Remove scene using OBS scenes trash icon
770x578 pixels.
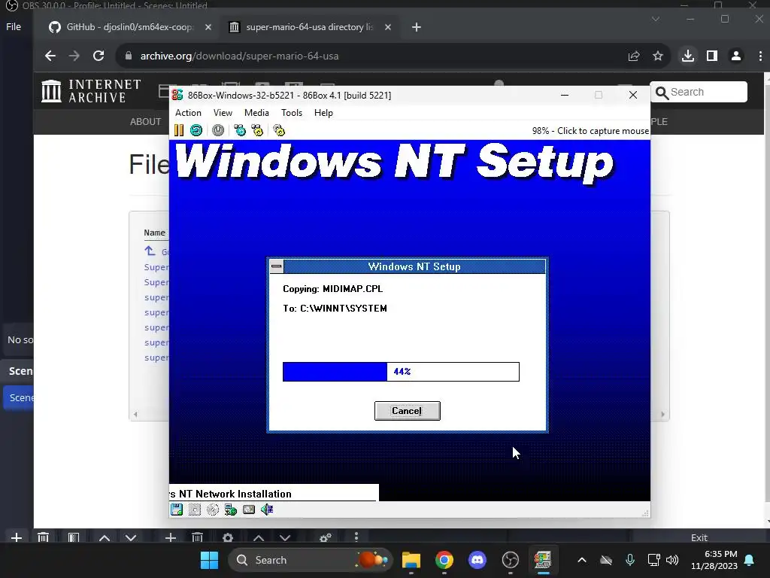43,537
